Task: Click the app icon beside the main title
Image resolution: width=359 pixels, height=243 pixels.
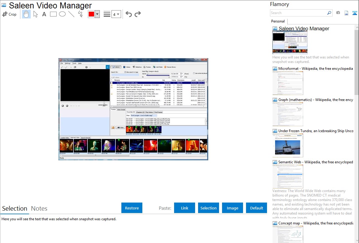Action: tap(4, 5)
